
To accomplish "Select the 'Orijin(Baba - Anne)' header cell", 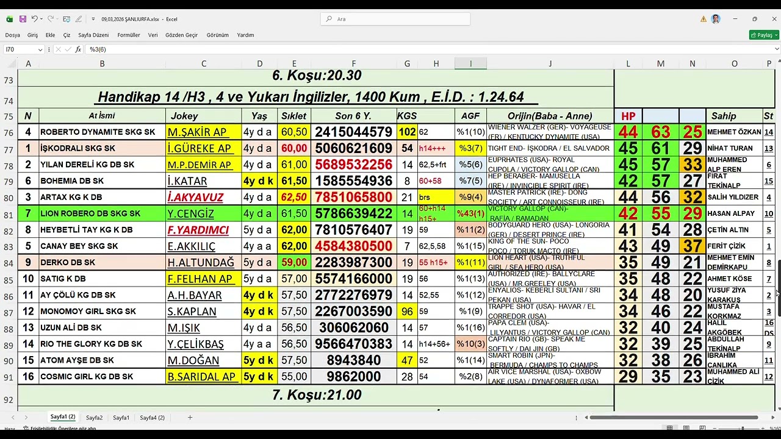I will pyautogui.click(x=550, y=116).
